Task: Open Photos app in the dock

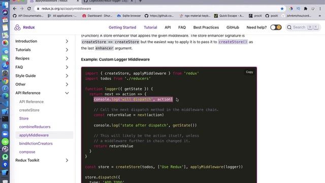Action: click(x=5, y=43)
